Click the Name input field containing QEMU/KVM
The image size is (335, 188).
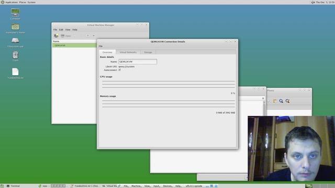[138, 62]
